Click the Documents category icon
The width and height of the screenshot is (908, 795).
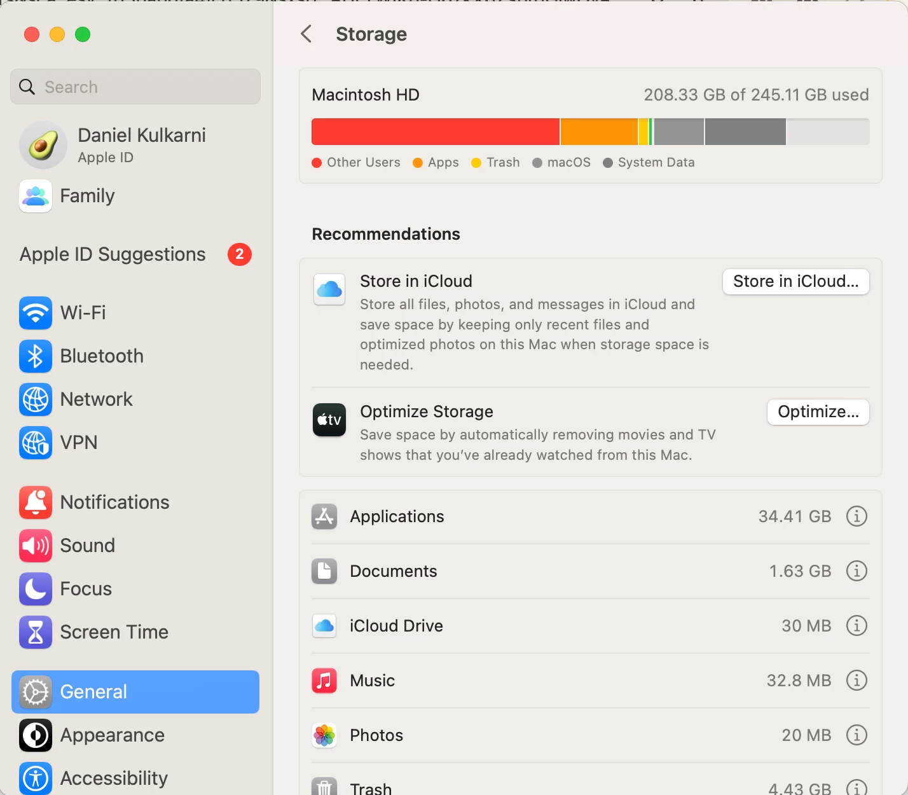pos(324,571)
